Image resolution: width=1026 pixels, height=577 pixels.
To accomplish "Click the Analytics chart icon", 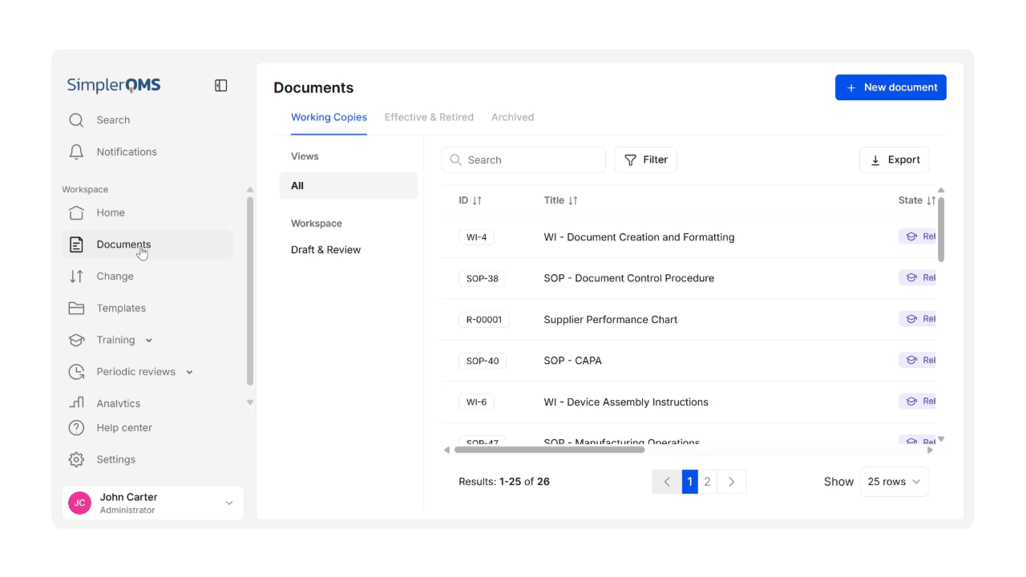I will point(76,402).
